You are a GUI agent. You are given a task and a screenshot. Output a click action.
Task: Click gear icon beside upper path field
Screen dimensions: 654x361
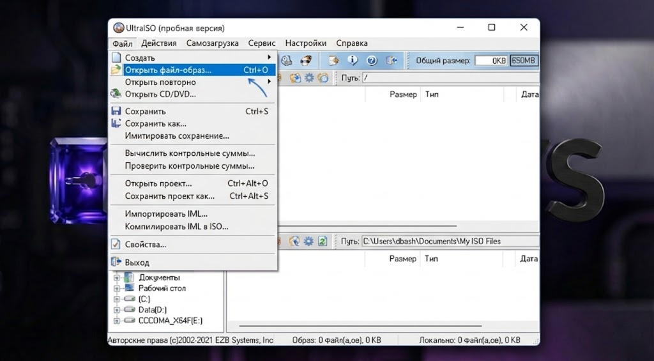click(x=309, y=78)
